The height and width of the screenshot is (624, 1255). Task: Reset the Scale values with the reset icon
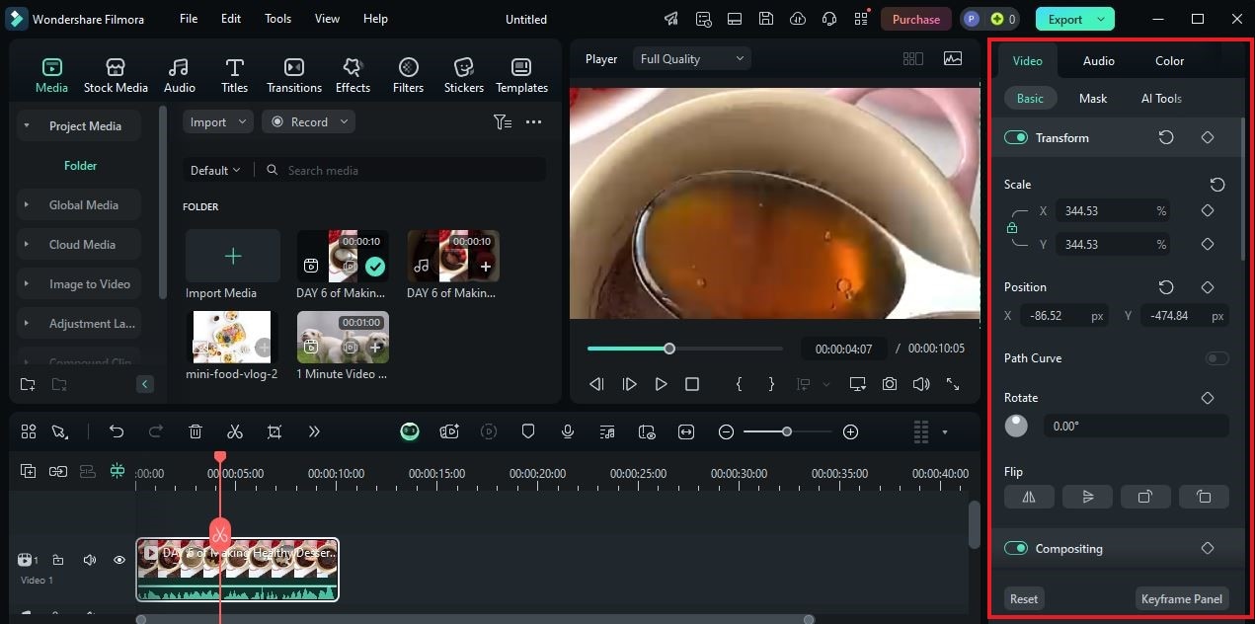(x=1216, y=185)
